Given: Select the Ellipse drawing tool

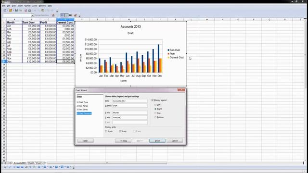Looking at the screenshot, I should [x=22, y=167].
